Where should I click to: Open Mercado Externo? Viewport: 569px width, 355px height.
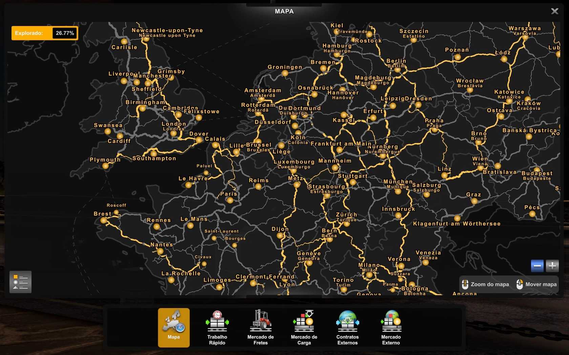pyautogui.click(x=391, y=327)
